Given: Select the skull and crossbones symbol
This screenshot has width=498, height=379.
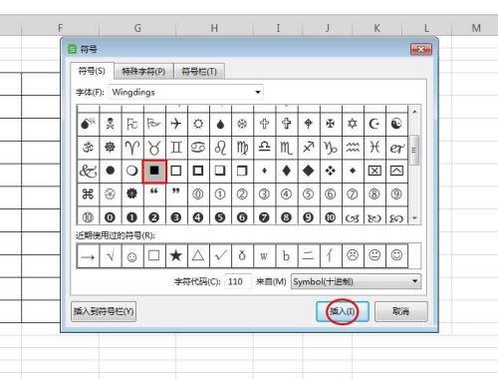Looking at the screenshot, I should point(111,124).
